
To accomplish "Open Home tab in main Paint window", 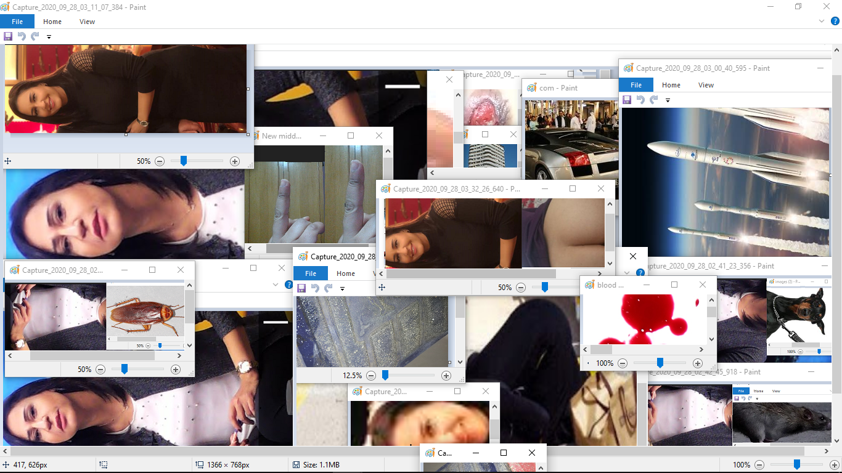I will pos(52,22).
